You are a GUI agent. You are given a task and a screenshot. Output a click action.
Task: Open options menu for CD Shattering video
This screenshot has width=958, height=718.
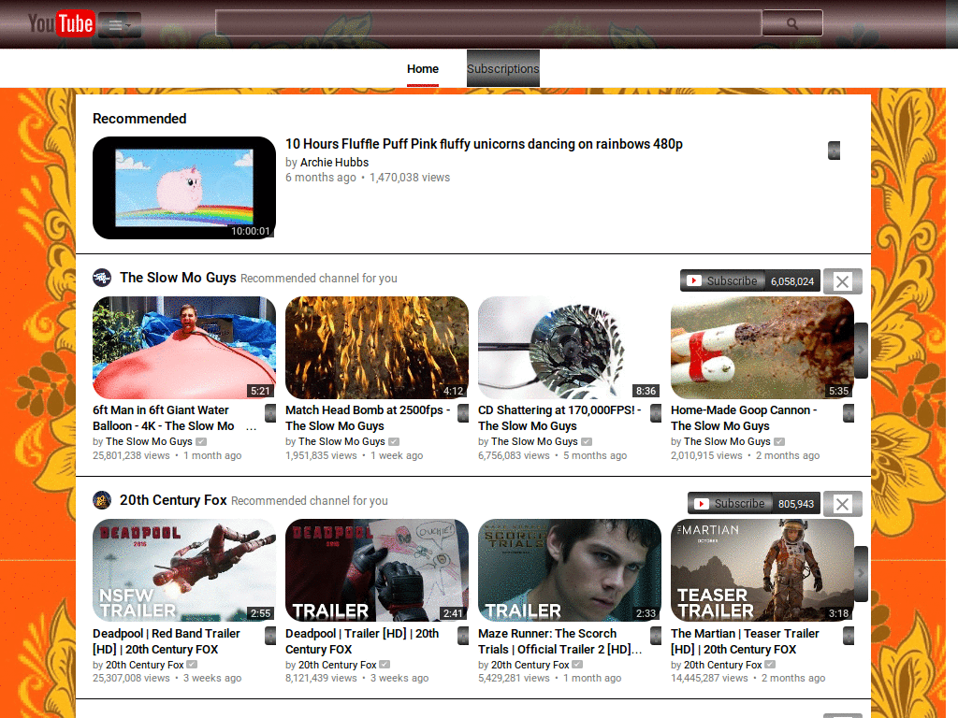(x=656, y=413)
